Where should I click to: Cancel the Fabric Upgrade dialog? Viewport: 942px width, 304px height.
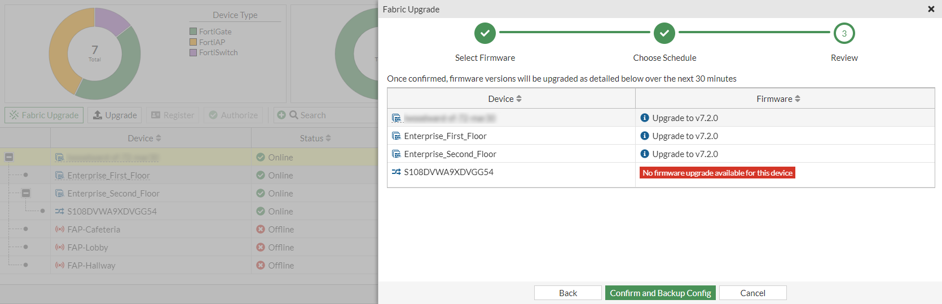[x=752, y=293]
